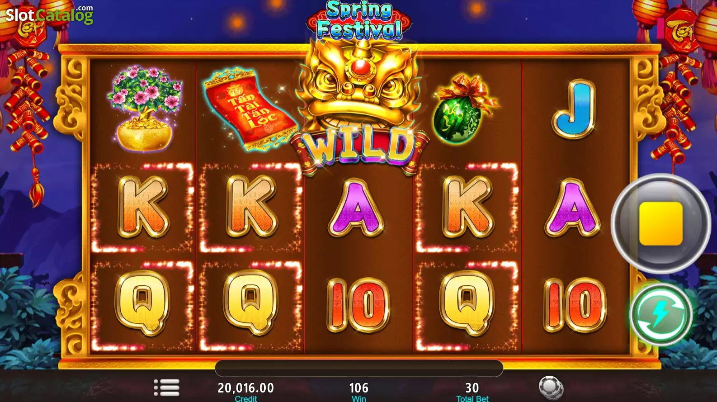The image size is (717, 402).
Task: Select the ribboned watermelon symbol
Action: (466, 109)
